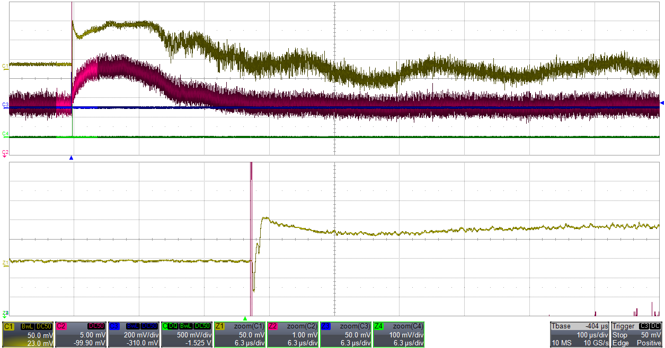The width and height of the screenshot is (665, 348).
Task: Select the Z3 zoom(C3) descriptor box
Action: 346,335
